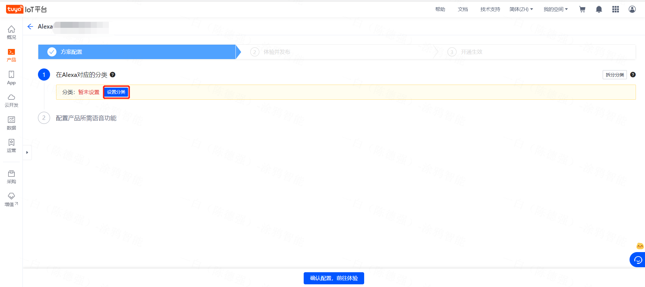Open the 采购 purchasing sidebar section
This screenshot has width=645, height=287.
tap(11, 177)
